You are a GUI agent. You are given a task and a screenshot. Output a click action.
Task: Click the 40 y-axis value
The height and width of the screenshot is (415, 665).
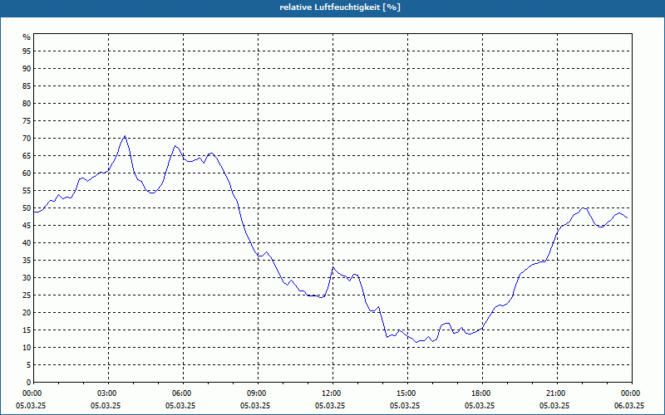click(x=27, y=243)
